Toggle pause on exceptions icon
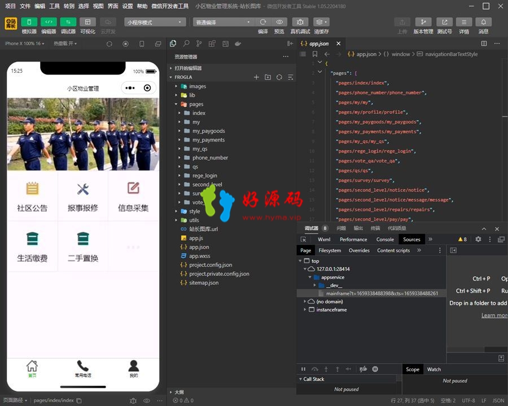The image size is (508, 406). coord(375,369)
